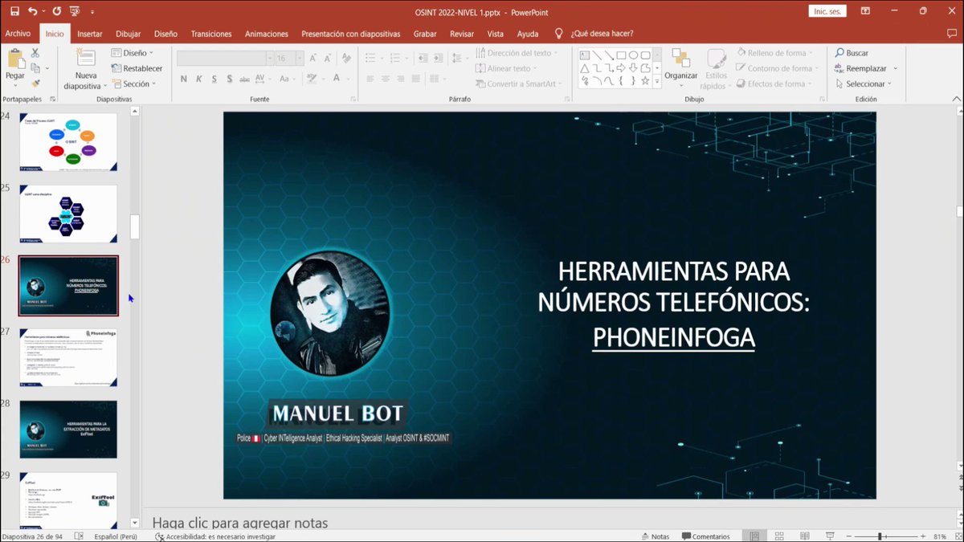Click the copy icon under the scissors
Image resolution: width=964 pixels, height=542 pixels.
tap(35, 67)
